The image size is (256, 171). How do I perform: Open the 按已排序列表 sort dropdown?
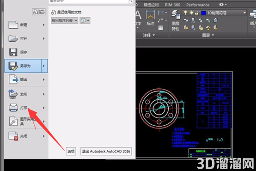(65, 21)
